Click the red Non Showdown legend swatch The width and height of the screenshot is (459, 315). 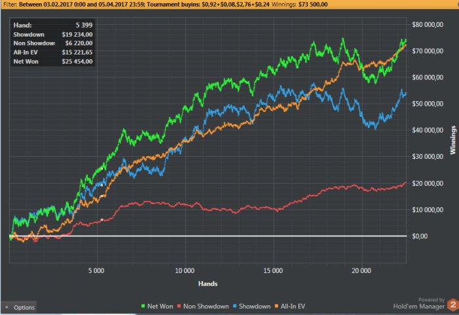(179, 306)
